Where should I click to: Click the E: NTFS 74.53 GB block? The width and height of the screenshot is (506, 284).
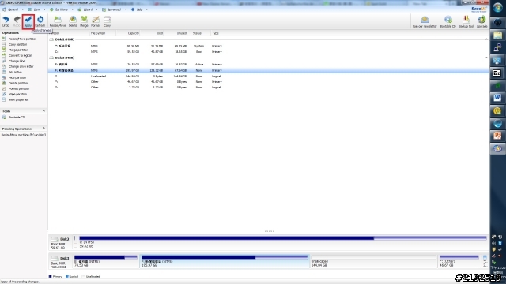(x=106, y=261)
